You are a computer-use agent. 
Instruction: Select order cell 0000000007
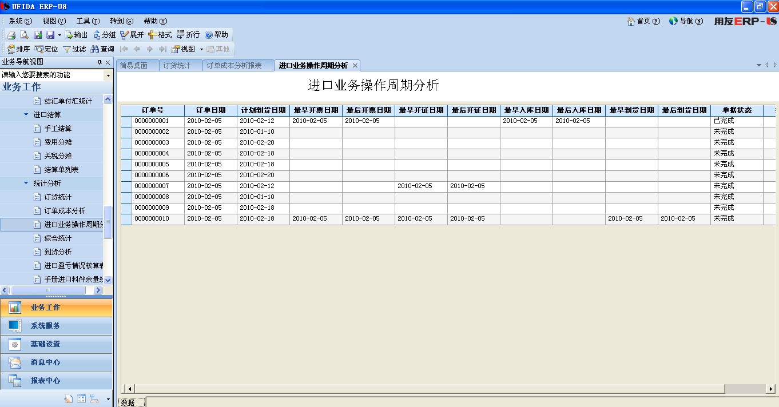(x=158, y=186)
